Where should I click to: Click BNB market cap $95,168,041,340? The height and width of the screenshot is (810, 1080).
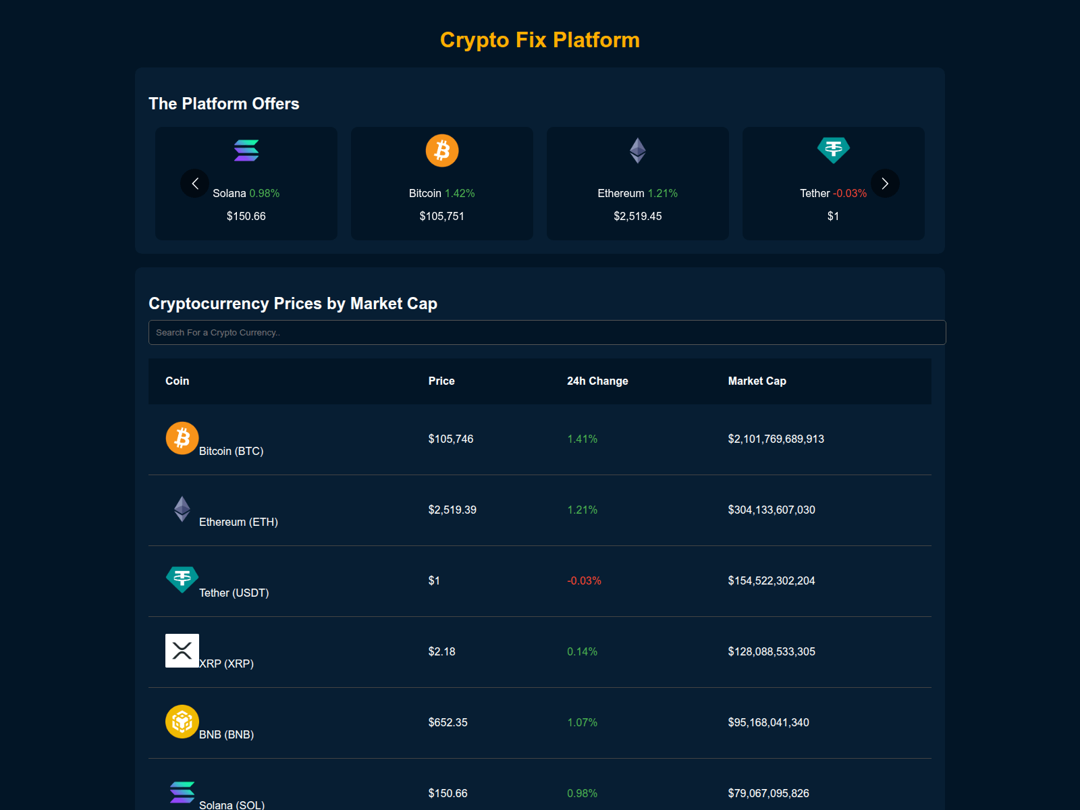point(769,723)
